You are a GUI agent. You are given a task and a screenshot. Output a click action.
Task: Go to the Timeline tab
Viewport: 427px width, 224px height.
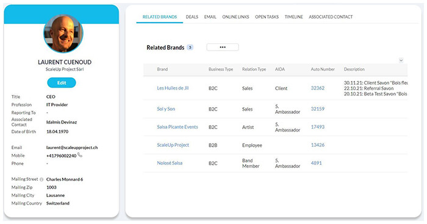click(x=294, y=17)
